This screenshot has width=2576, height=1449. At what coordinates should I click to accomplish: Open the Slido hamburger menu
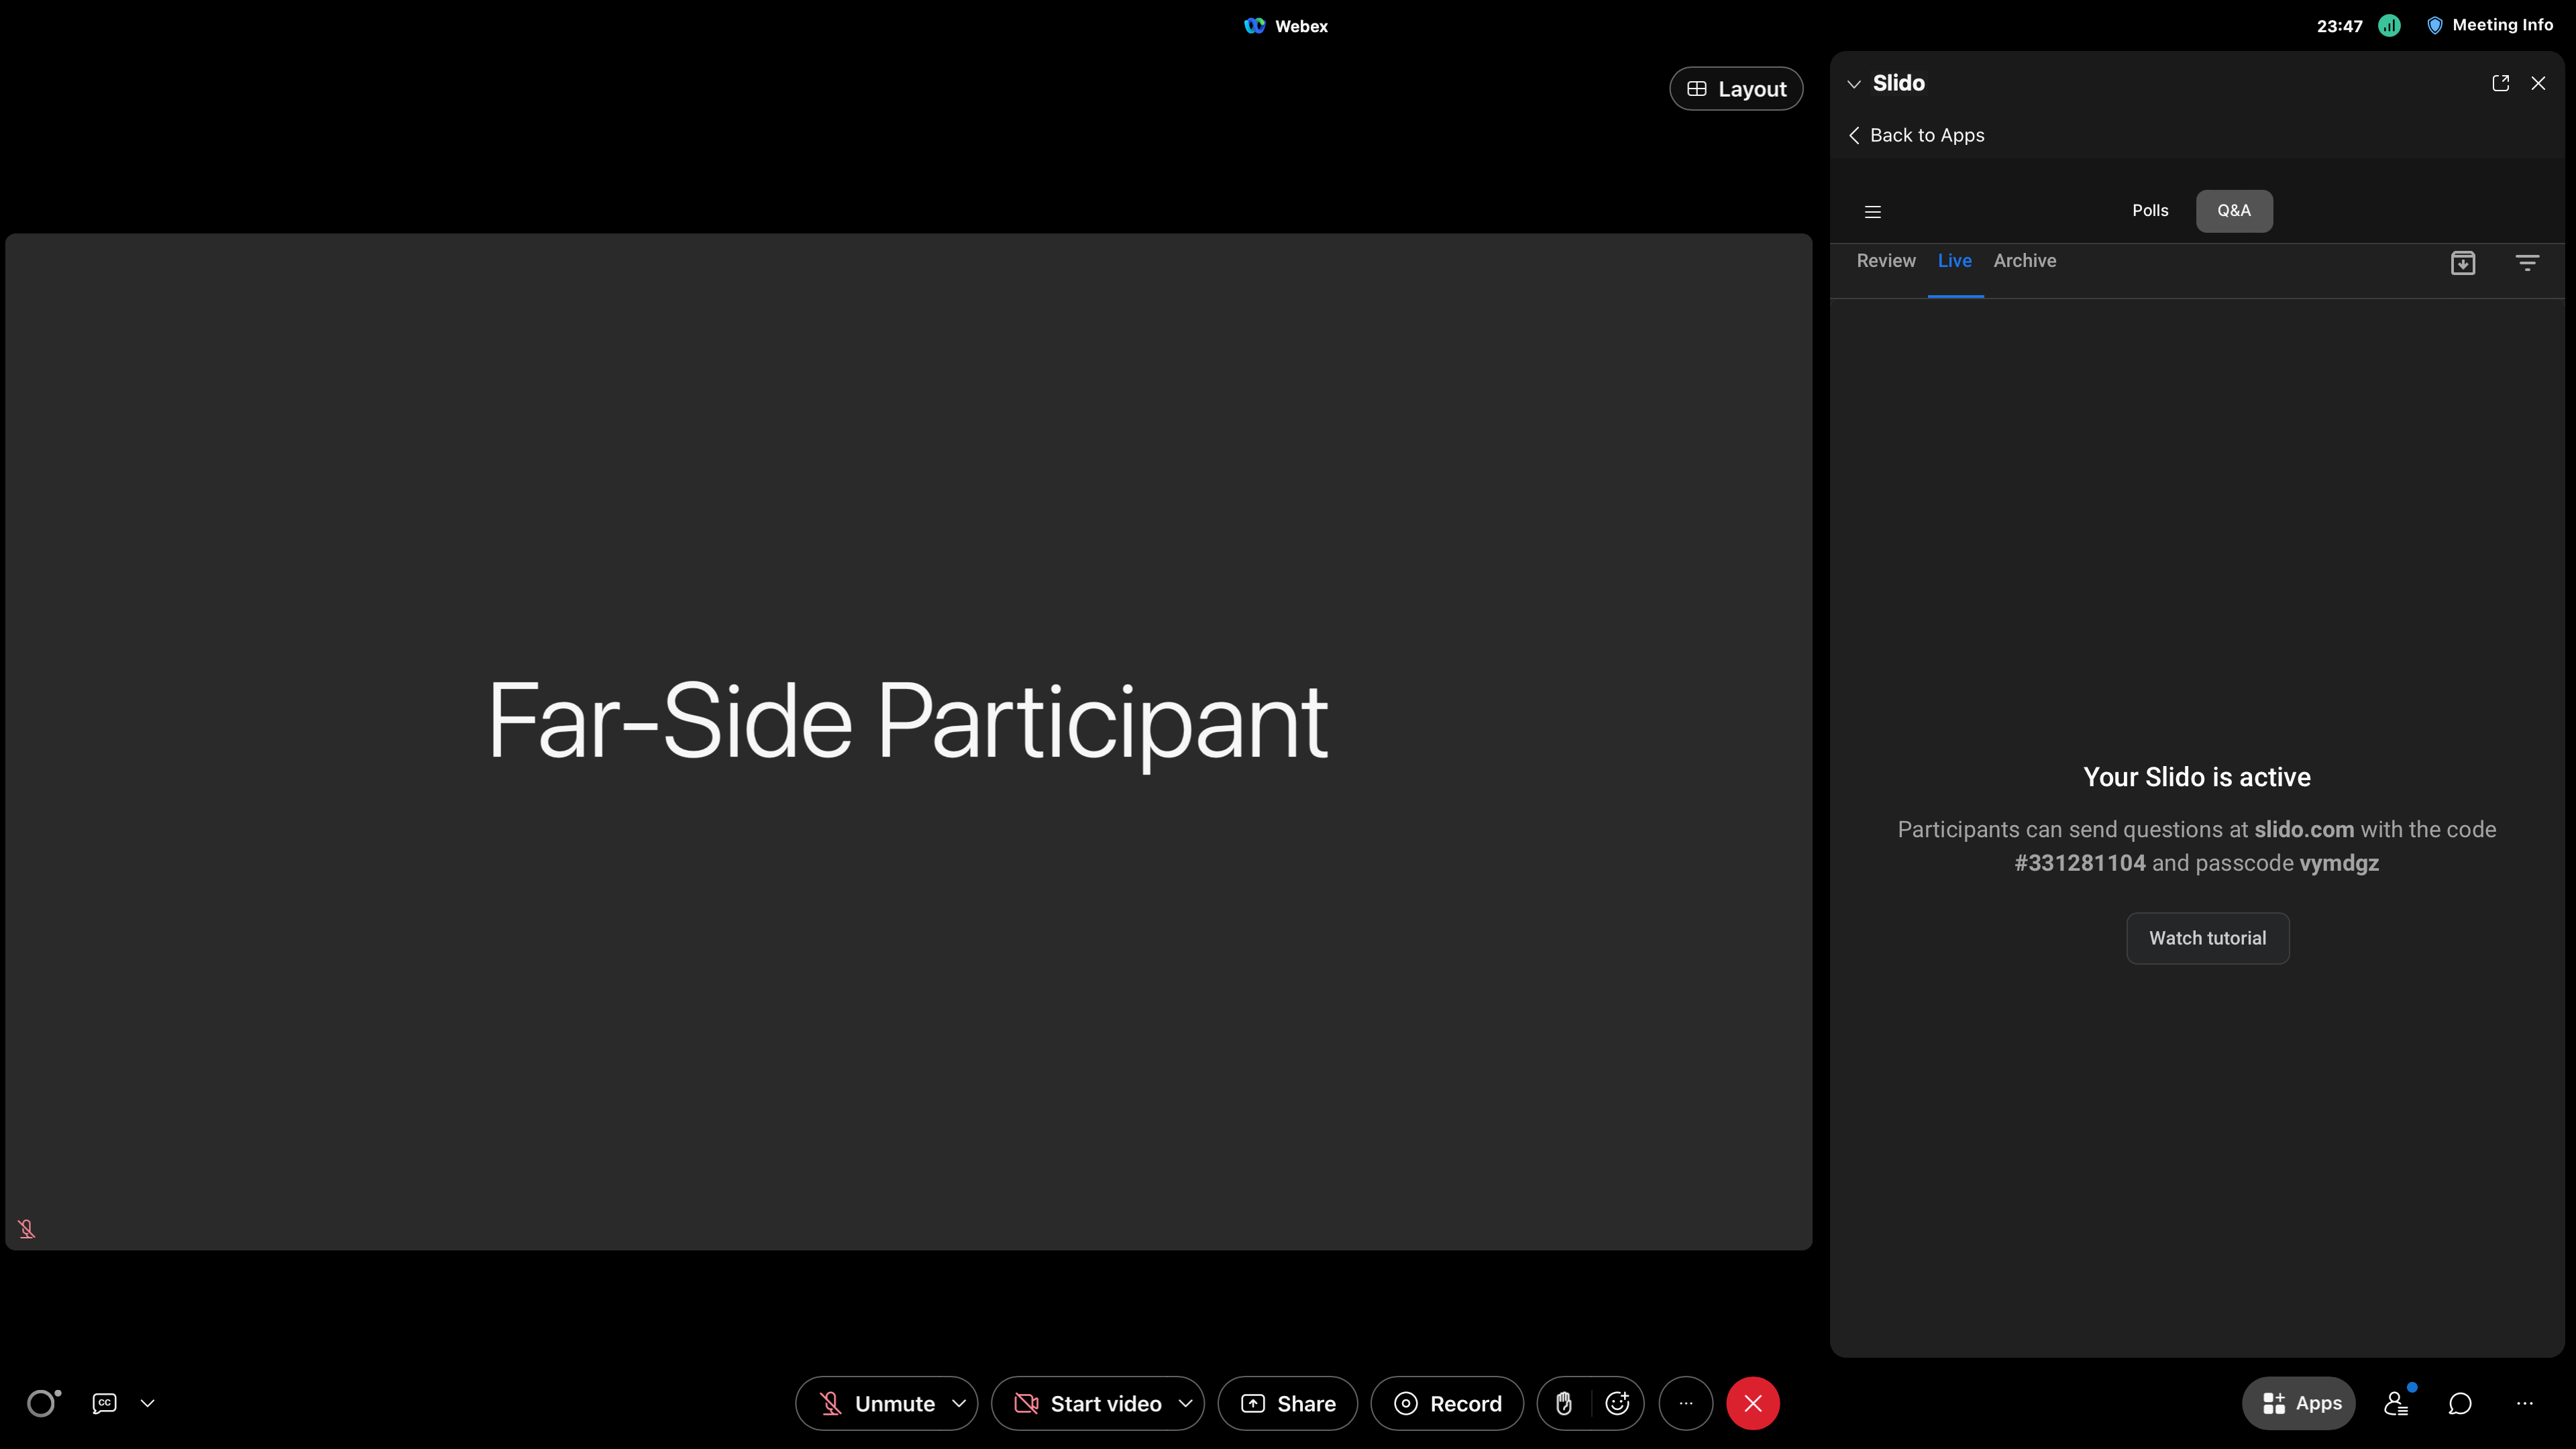click(x=1872, y=211)
